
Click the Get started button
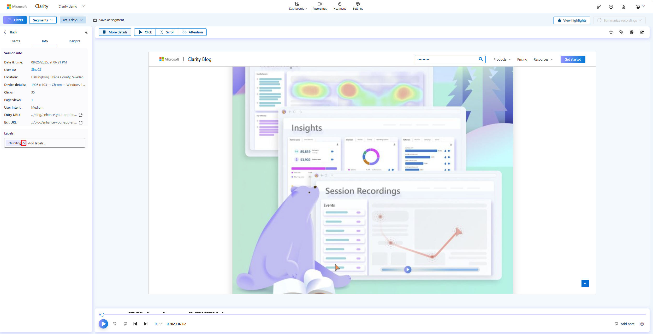point(573,59)
